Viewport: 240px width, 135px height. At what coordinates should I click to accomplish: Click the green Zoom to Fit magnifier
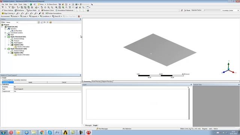pyautogui.click(x=63, y=7)
